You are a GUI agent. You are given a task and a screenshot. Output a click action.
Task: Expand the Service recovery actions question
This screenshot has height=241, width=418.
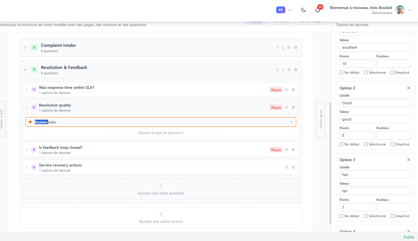(27, 167)
